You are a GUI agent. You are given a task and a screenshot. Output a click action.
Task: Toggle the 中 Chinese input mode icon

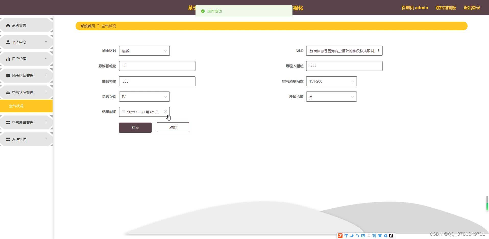[346, 236]
